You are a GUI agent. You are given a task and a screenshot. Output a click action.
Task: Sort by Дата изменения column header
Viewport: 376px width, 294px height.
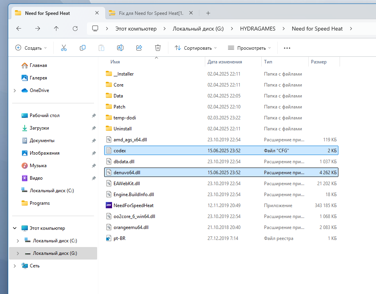point(225,62)
